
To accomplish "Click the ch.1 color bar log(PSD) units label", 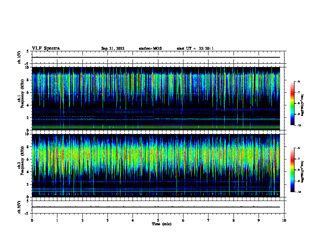I will tap(303, 105).
